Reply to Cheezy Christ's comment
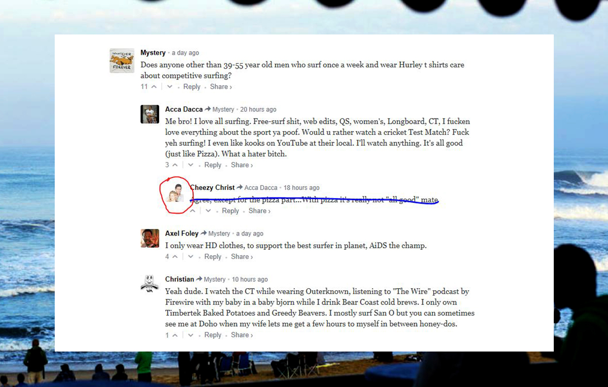 (231, 211)
